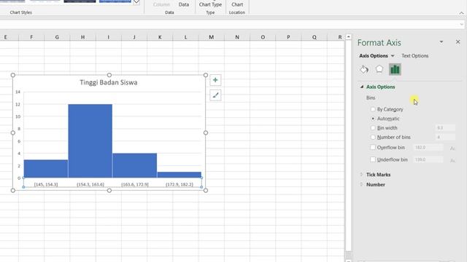Click the Number of bins value field
This screenshot has width=467, height=262.
445,137
